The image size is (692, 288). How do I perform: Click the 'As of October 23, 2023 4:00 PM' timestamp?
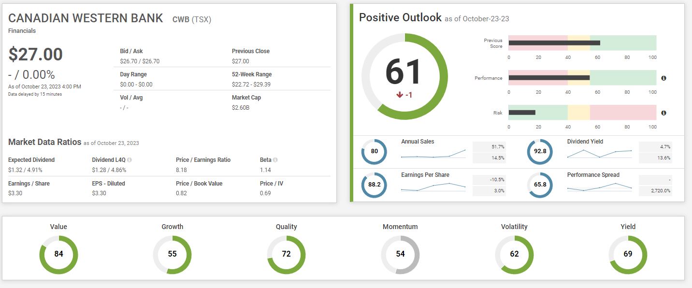44,86
